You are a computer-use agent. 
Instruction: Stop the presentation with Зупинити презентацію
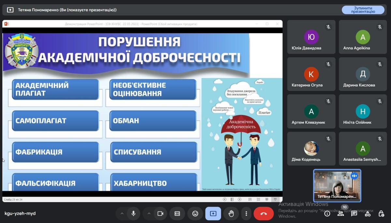[363, 10]
